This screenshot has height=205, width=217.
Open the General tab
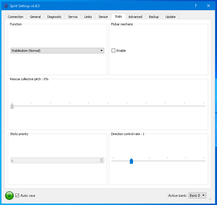tap(35, 17)
